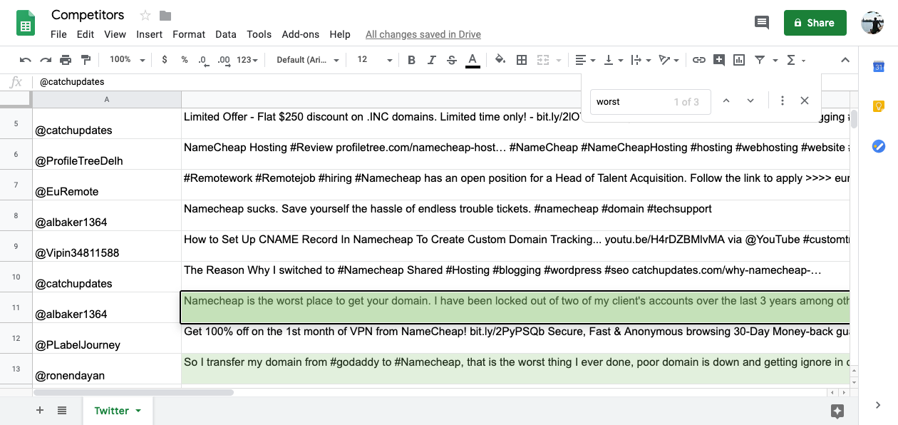Screen dimensions: 898x425
Task: Open comment history icon
Action: (762, 23)
